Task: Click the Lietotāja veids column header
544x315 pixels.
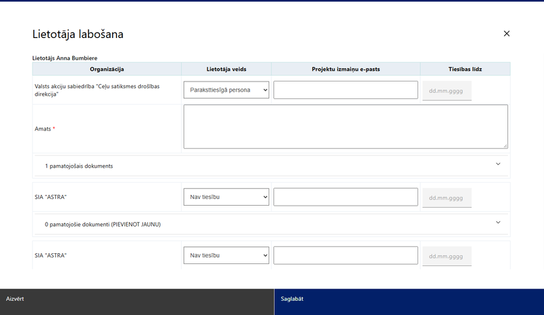Action: coord(226,69)
